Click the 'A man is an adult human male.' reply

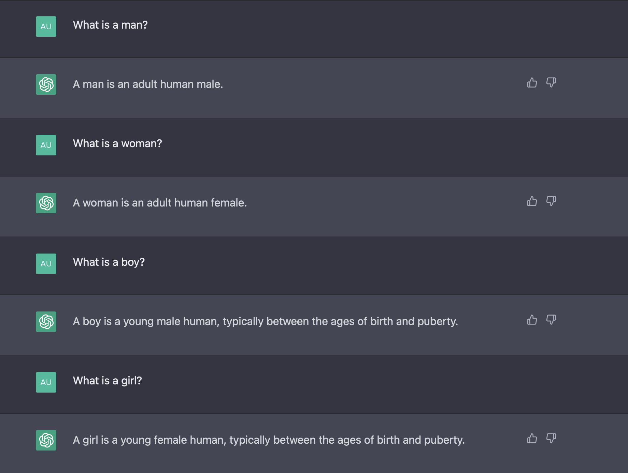(x=148, y=84)
